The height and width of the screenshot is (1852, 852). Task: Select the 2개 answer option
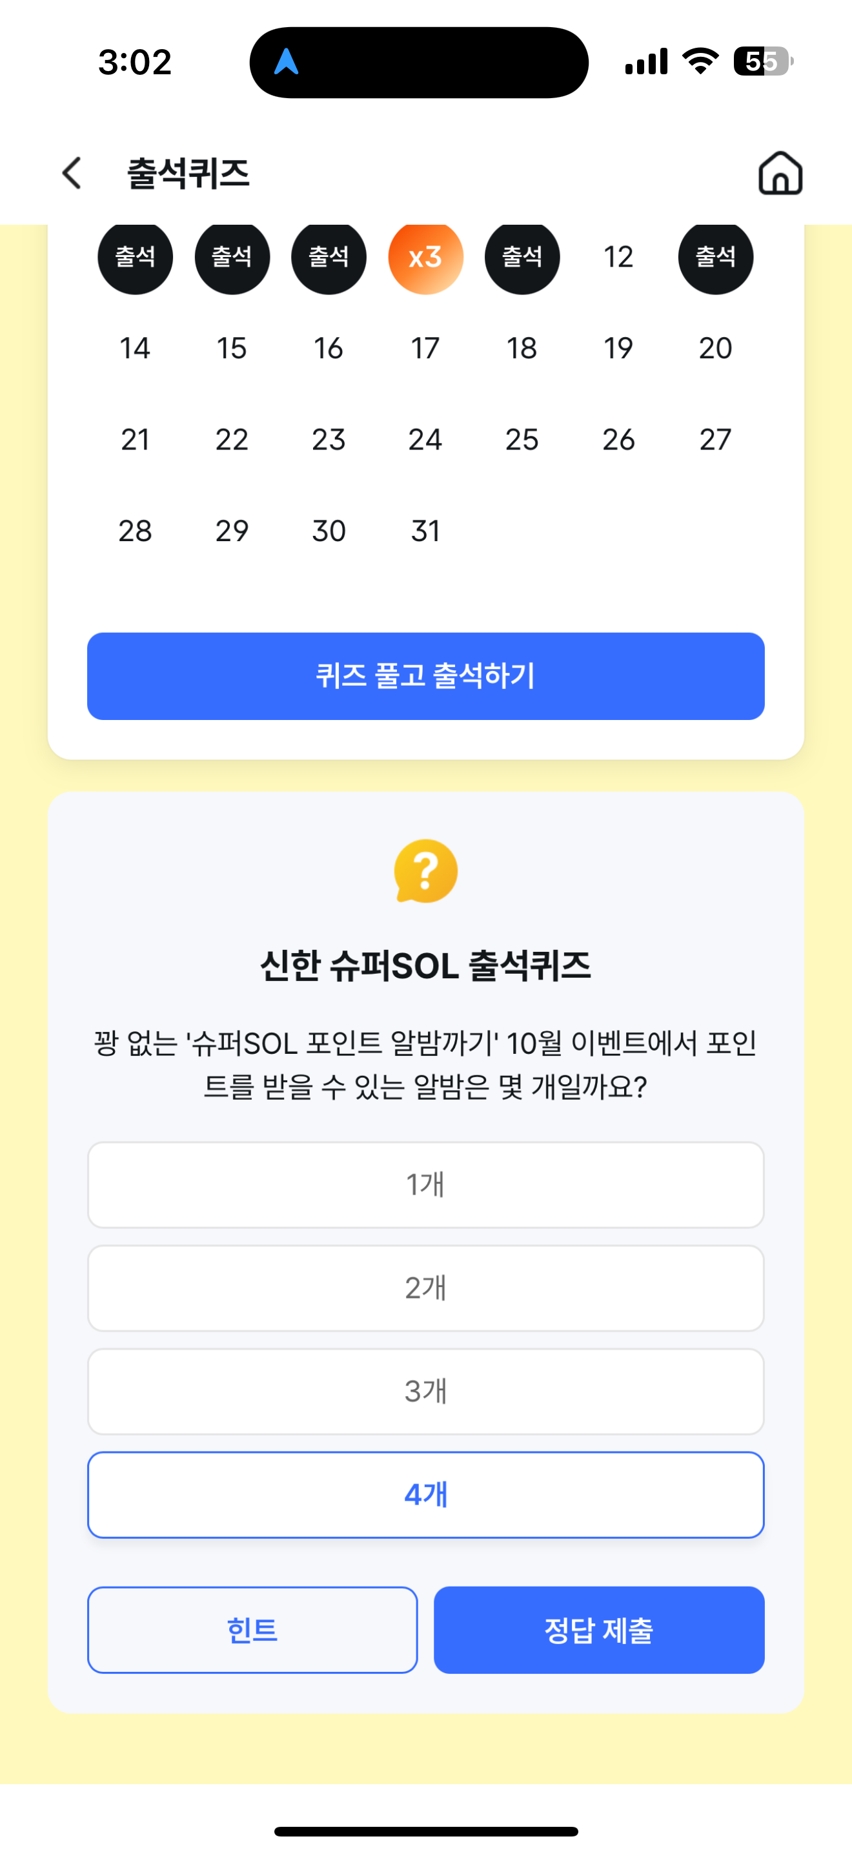click(425, 1288)
